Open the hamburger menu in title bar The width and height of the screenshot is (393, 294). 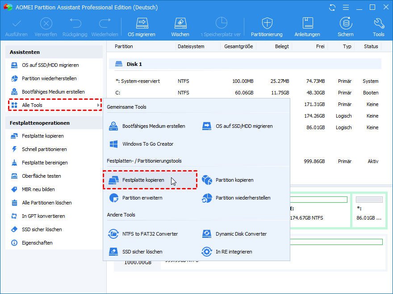coord(346,8)
